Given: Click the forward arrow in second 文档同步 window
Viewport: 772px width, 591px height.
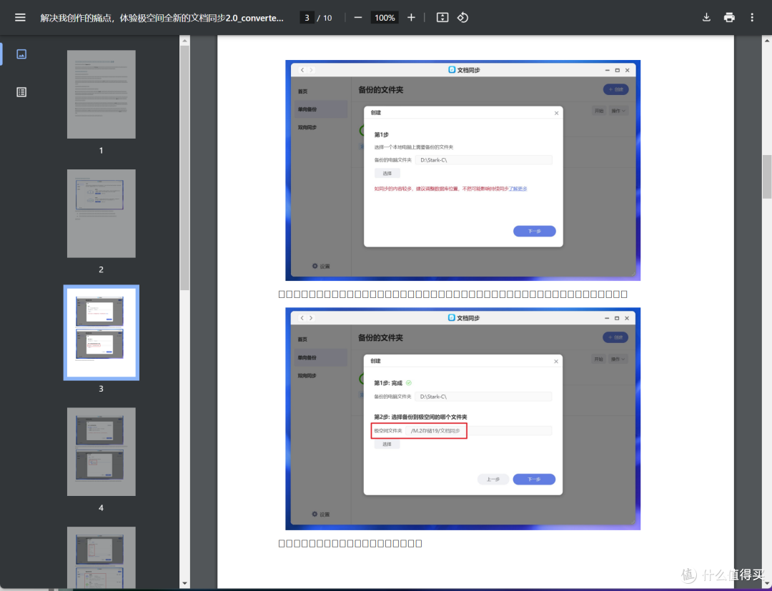Looking at the screenshot, I should click(311, 318).
